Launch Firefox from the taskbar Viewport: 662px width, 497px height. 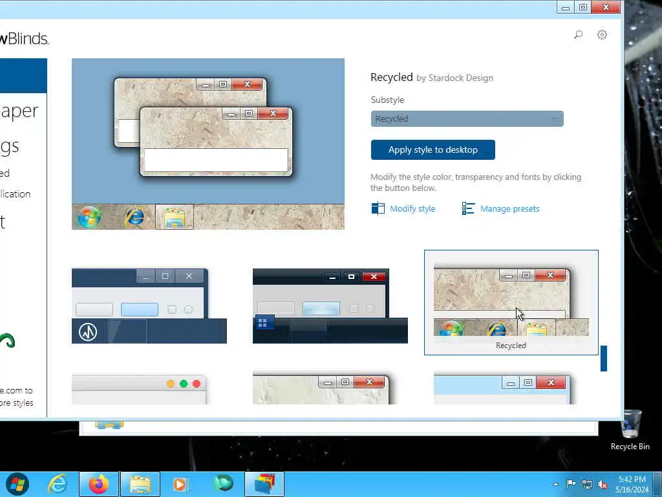(x=98, y=484)
